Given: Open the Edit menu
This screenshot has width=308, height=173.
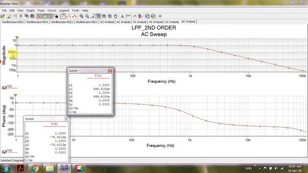Looking at the screenshot, I should [x=12, y=11].
